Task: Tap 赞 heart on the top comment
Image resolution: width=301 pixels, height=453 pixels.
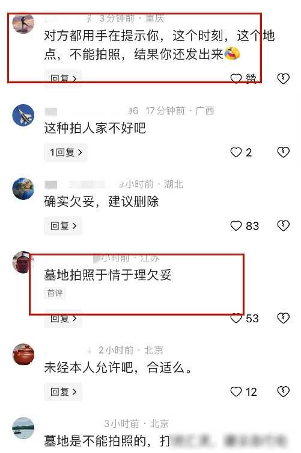Action: coord(236,78)
